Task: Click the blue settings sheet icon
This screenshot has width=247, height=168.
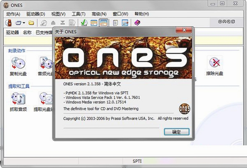Action: [125, 23]
